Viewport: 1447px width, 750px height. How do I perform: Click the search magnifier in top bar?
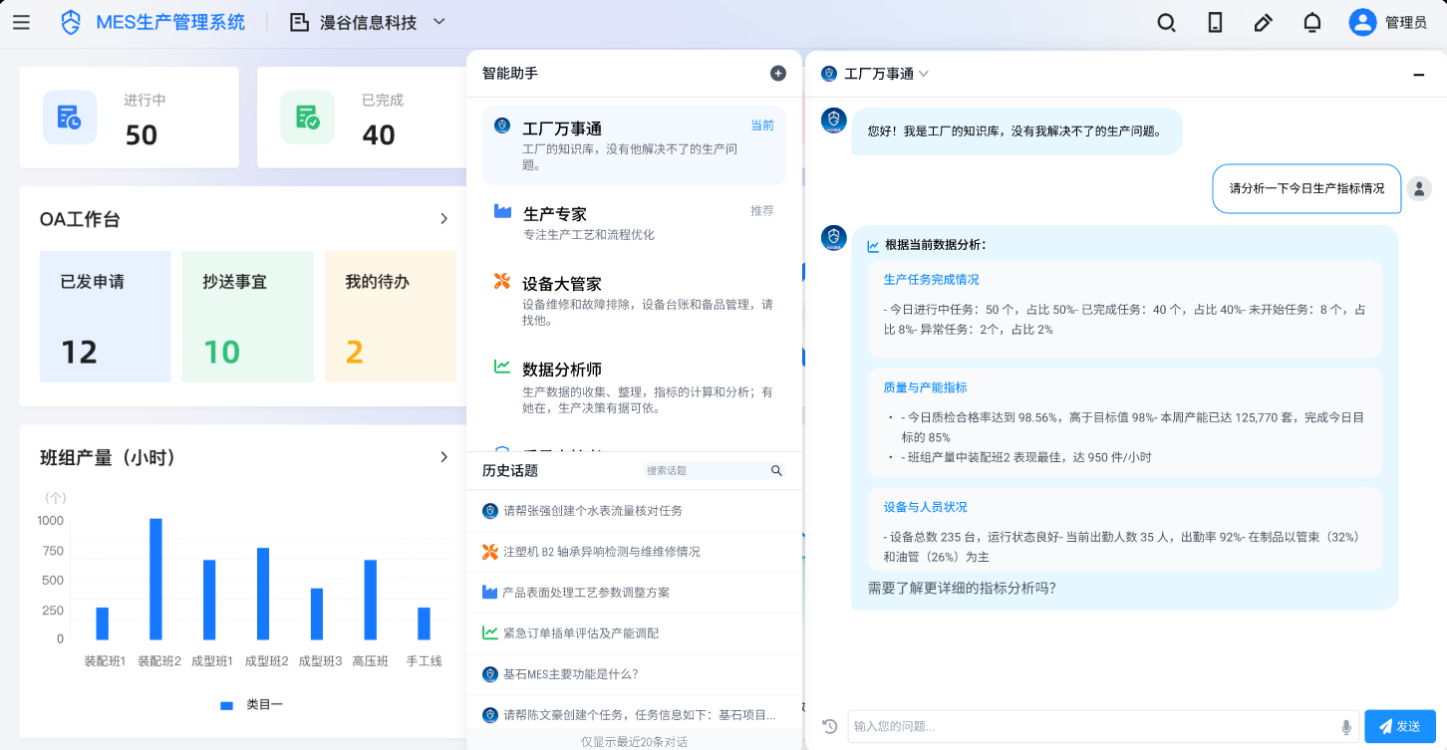pos(1166,22)
